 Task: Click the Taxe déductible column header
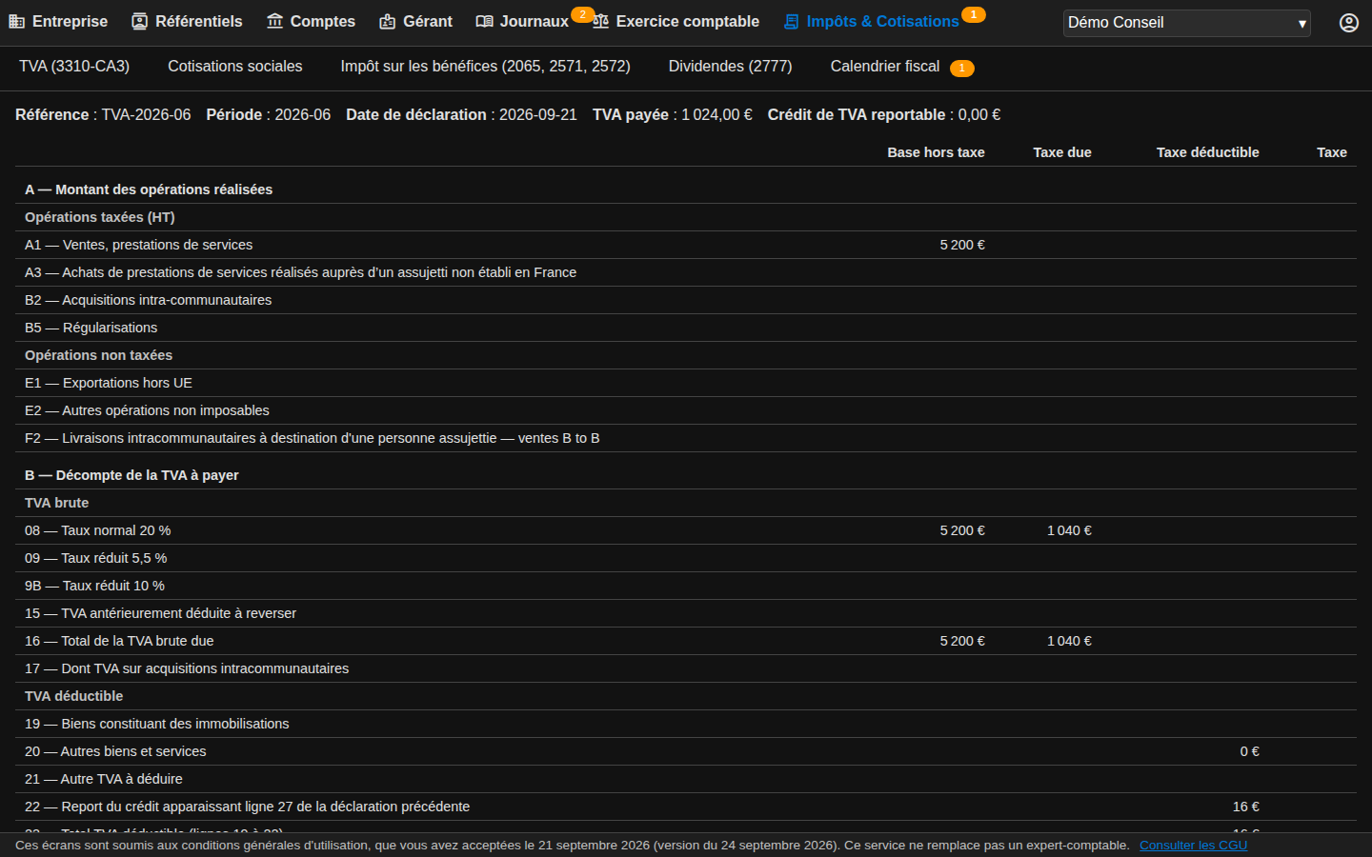pos(1207,152)
